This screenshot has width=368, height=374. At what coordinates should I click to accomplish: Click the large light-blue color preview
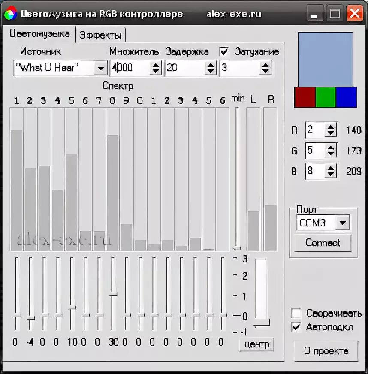pyautogui.click(x=325, y=59)
